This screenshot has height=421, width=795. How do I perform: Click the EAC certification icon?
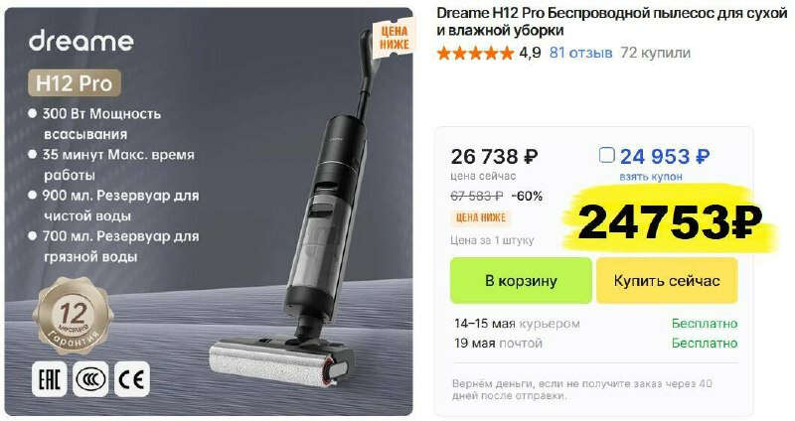pos(49,379)
